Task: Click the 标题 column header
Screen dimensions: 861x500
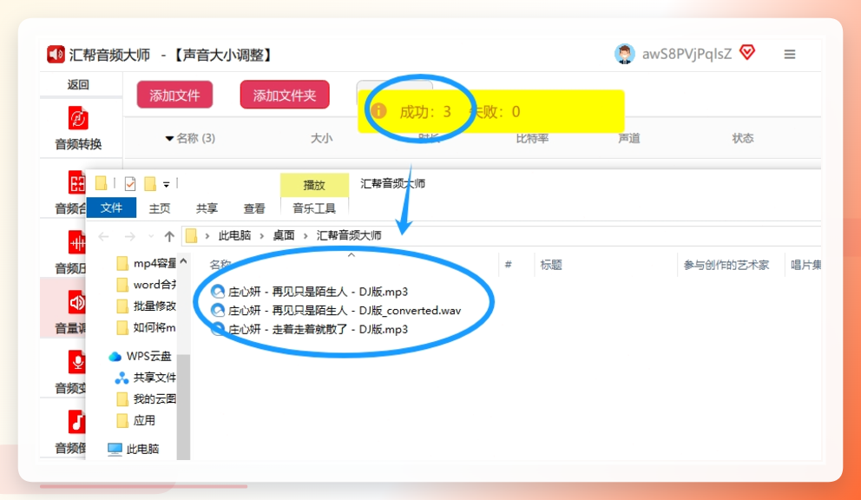Action: coord(551,265)
